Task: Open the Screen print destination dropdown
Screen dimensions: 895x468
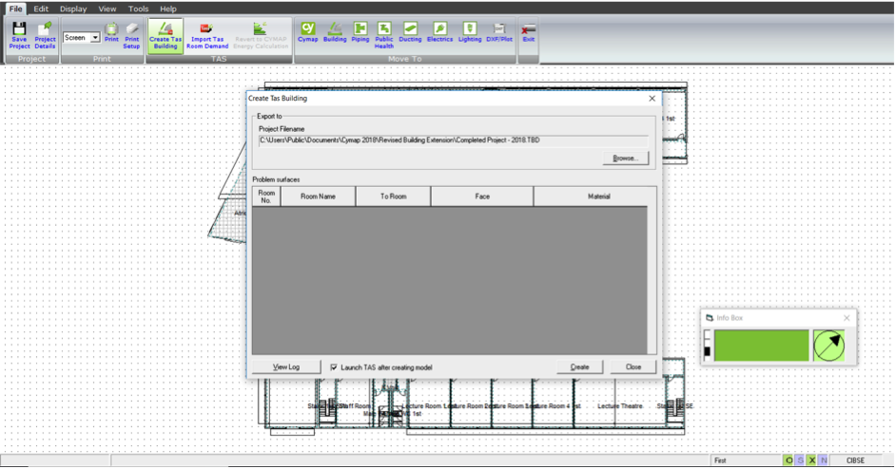Action: (95, 38)
